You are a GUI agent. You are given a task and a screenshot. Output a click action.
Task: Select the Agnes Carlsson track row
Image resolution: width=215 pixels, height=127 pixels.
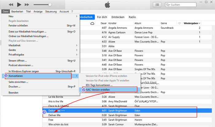coord(146,32)
